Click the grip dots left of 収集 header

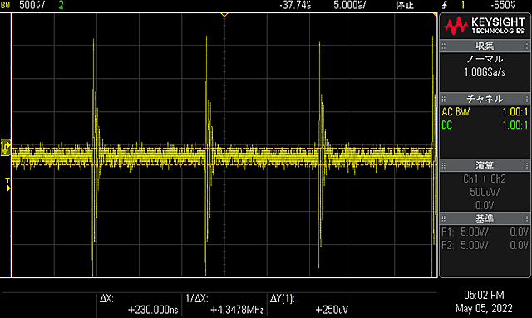443,46
